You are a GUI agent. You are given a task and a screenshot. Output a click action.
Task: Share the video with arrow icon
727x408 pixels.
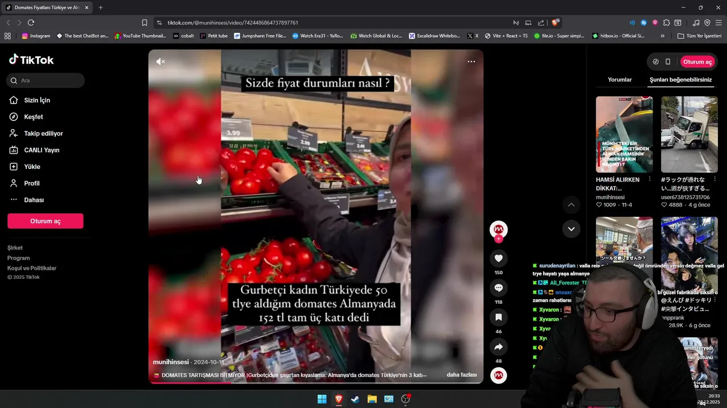tap(499, 347)
